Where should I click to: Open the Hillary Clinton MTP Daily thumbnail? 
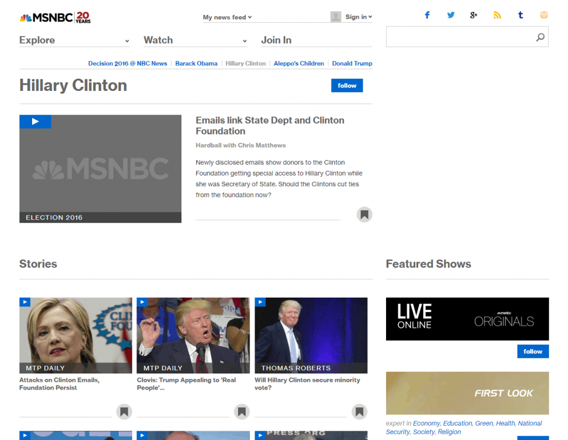(75, 335)
